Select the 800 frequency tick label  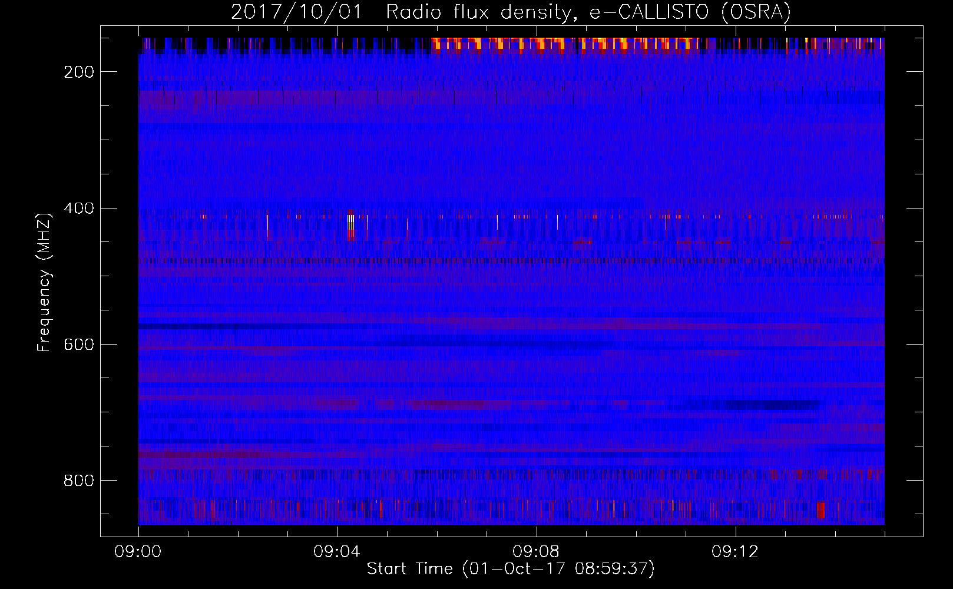point(79,481)
